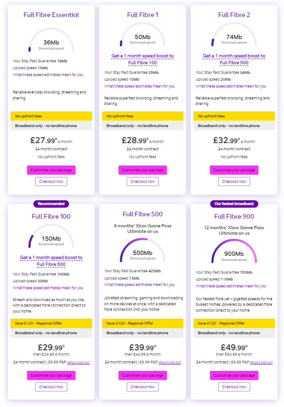This screenshot has height=407, width=284.
Task: Click What's this for? under Full Fibre 100
Action: point(78,363)
